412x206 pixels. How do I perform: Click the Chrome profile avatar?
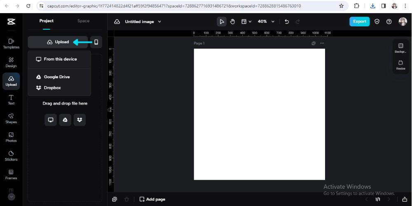point(394,6)
